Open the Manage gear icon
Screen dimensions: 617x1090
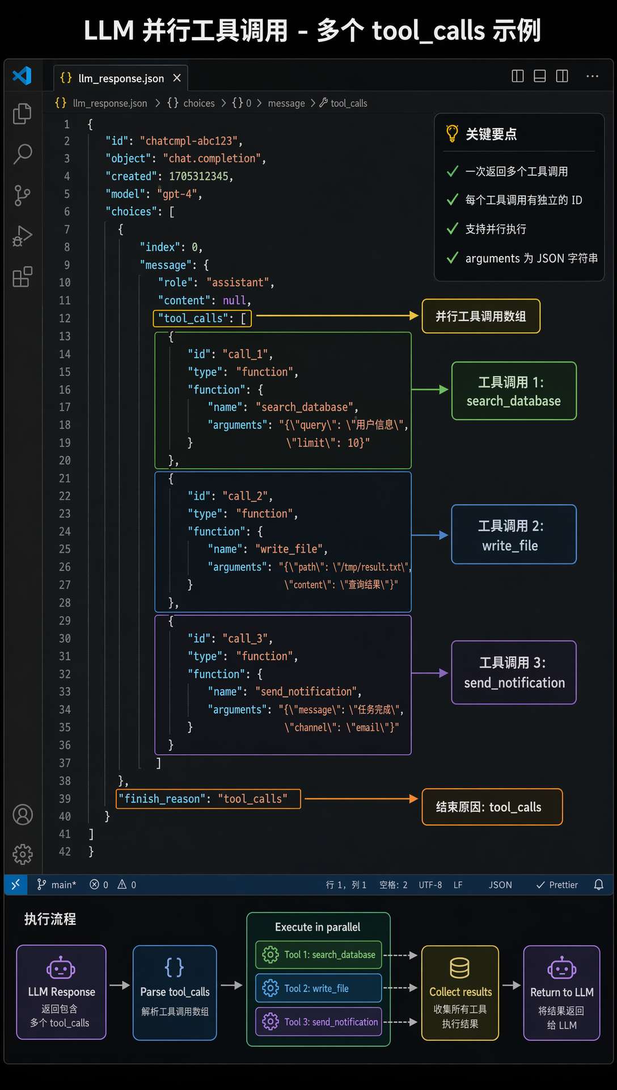coord(23,854)
